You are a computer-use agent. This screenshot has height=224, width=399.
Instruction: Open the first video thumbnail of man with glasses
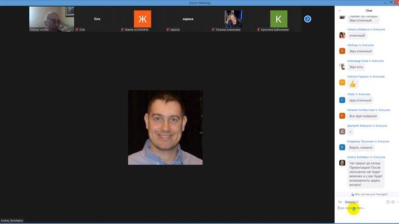tap(52, 19)
